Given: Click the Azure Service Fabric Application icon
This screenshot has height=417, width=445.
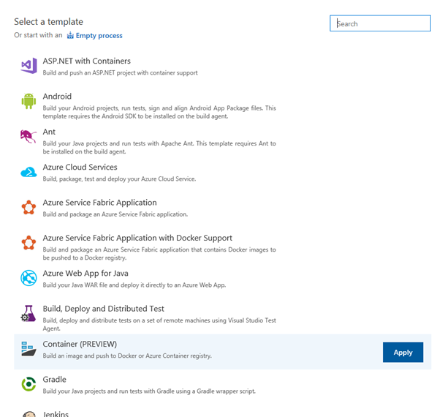Looking at the screenshot, I should coord(28,207).
